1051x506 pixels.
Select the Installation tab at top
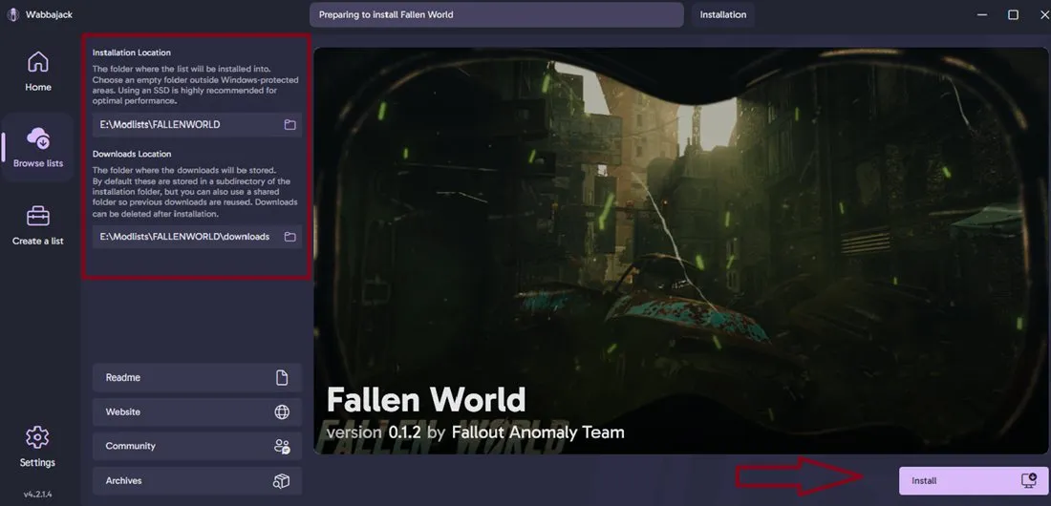pyautogui.click(x=722, y=14)
